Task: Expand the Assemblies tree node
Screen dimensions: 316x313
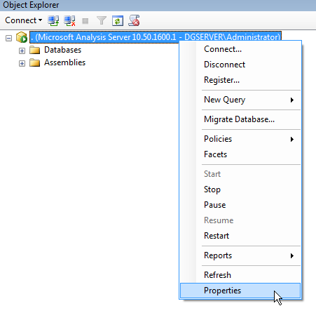Action: tap(22, 63)
